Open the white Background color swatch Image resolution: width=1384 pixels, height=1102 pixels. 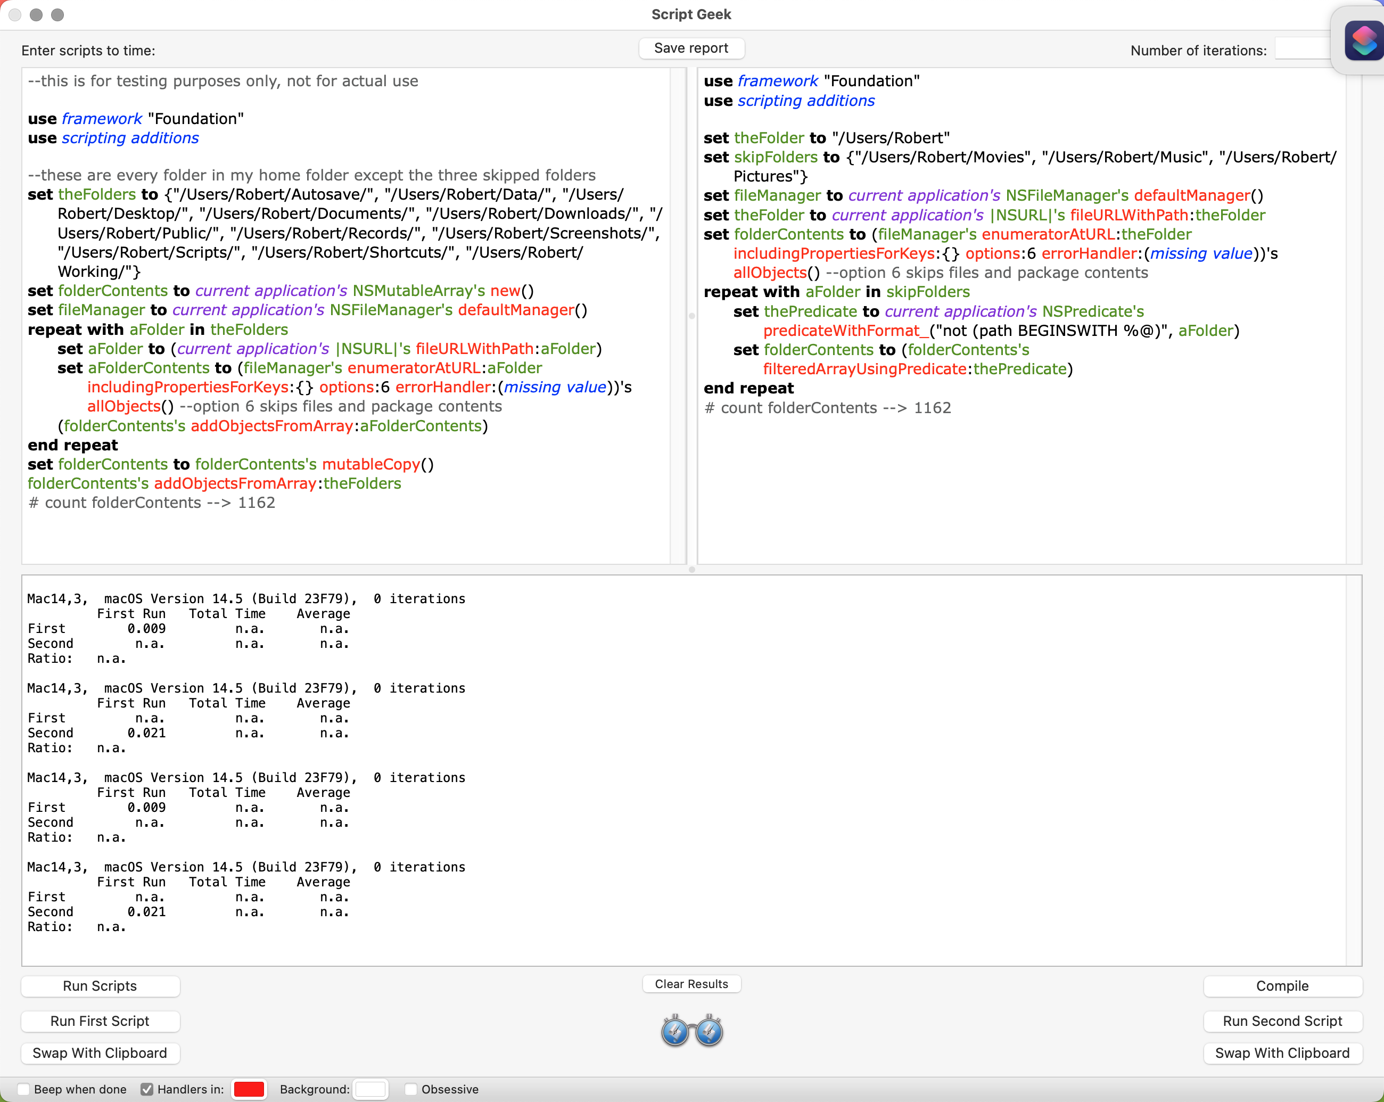point(370,1089)
